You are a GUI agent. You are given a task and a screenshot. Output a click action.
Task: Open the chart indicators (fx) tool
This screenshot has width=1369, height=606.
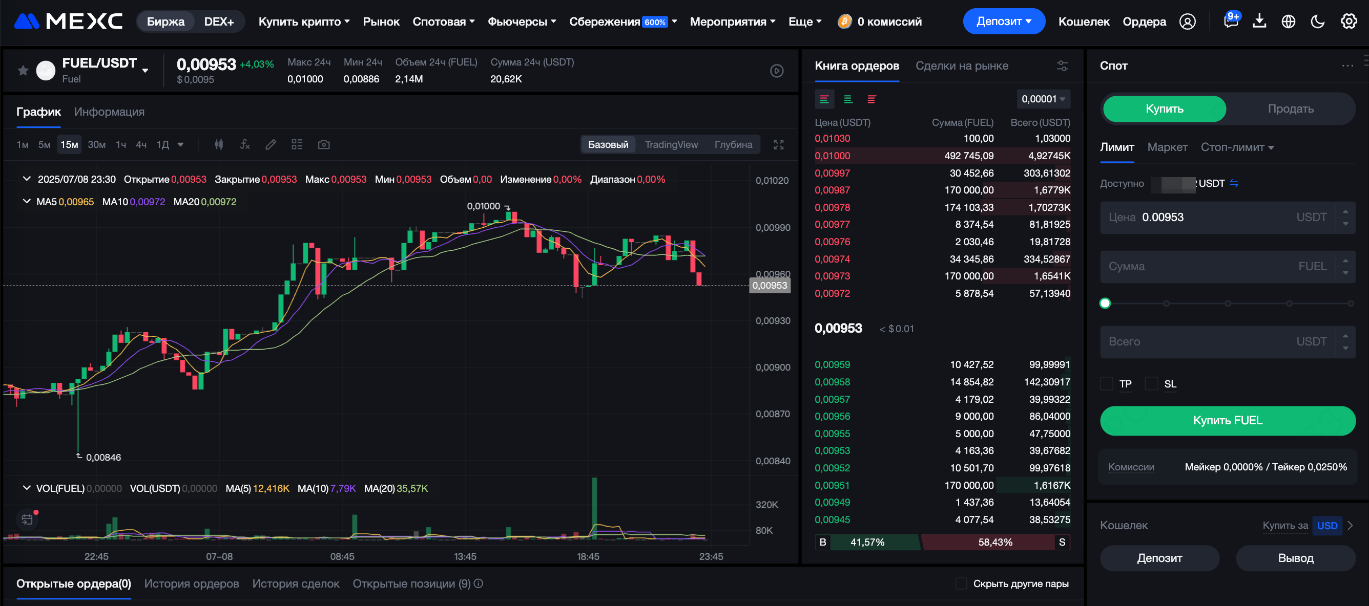pyautogui.click(x=244, y=144)
